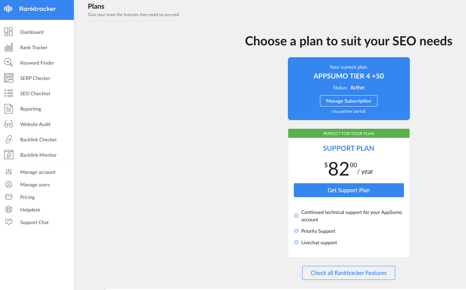The image size is (466, 290).
Task: Click the SERP Checker icon
Action: 8,78
